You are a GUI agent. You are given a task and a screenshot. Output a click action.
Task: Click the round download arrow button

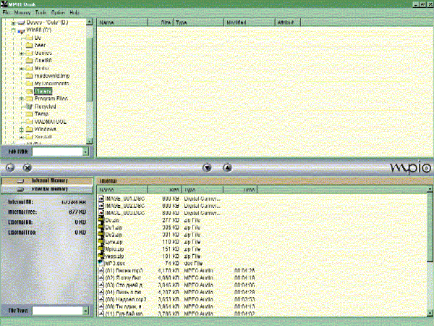(x=207, y=168)
